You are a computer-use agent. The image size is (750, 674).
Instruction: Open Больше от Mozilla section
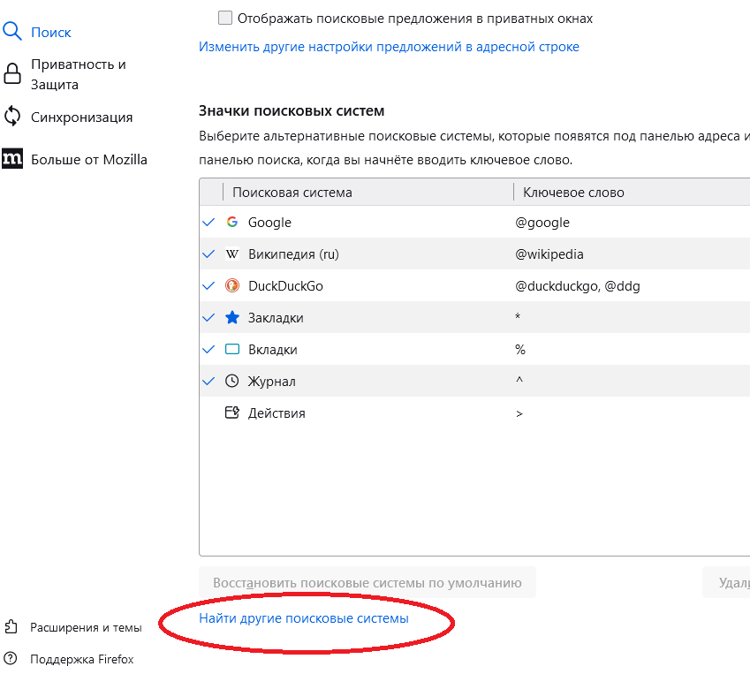click(88, 160)
